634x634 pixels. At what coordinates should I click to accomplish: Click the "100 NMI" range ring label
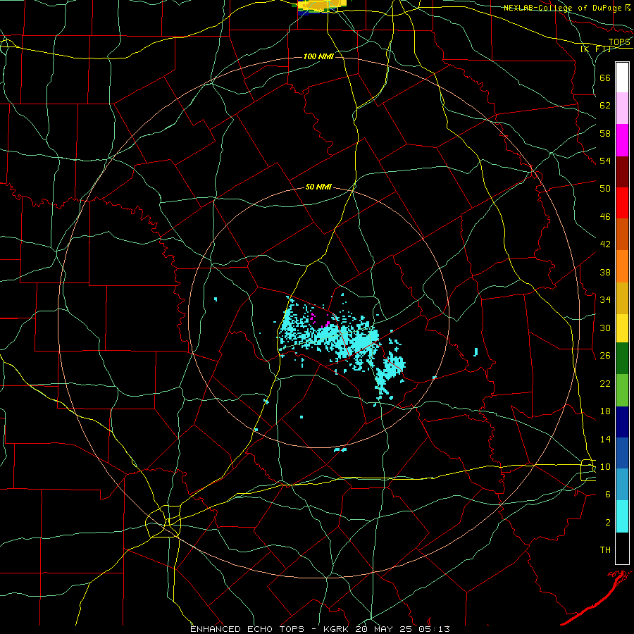tap(318, 56)
